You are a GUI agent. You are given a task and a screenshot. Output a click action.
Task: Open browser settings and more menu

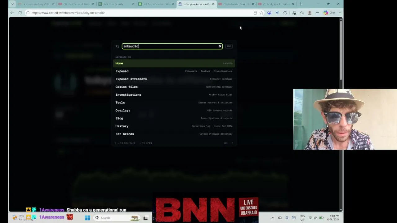tap(317, 13)
